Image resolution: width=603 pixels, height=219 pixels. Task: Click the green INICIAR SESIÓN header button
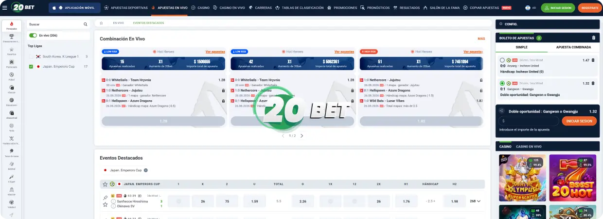point(558,8)
